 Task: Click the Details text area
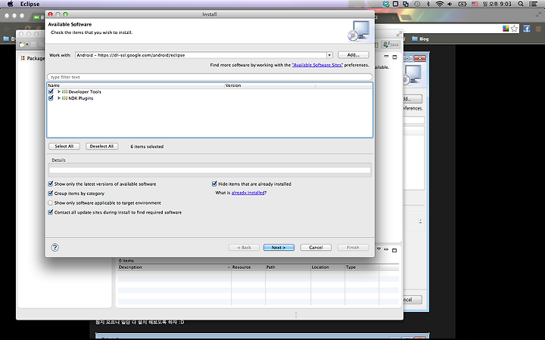coord(210,170)
